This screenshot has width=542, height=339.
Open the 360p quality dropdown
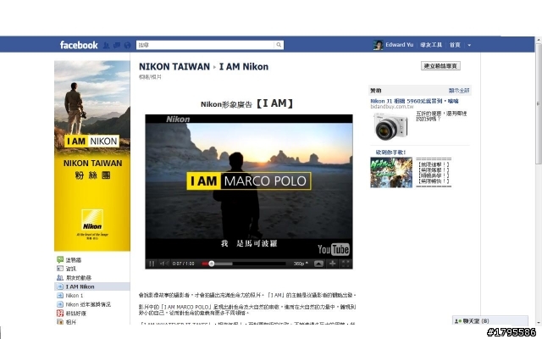(301, 264)
